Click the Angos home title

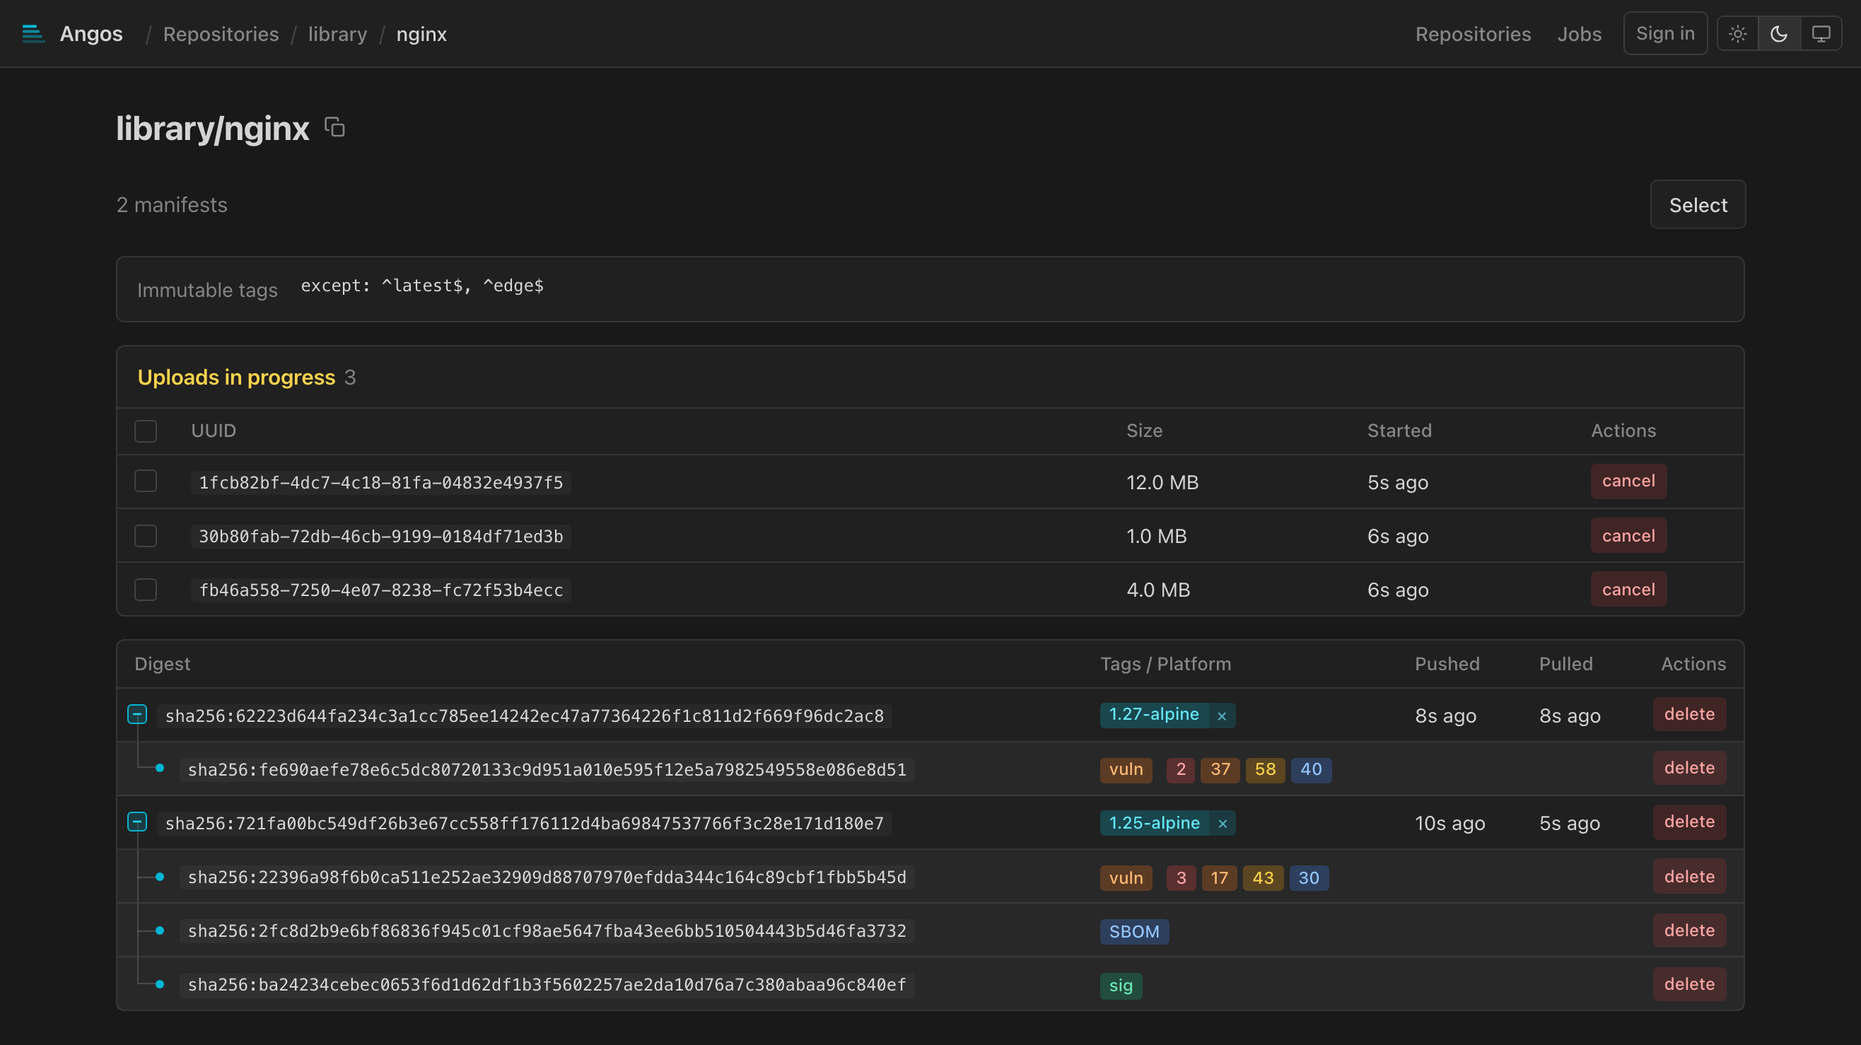91,34
